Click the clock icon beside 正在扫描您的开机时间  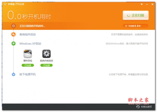pos(13,26)
